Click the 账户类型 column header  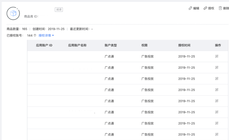pos(111,45)
